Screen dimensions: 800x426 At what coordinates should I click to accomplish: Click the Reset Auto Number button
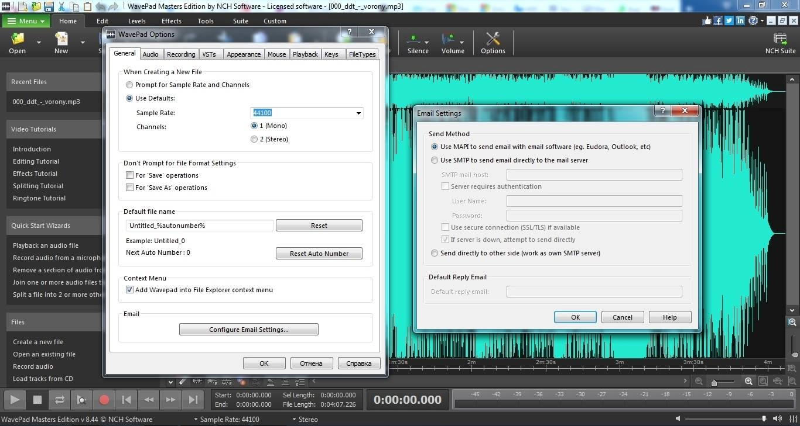319,254
